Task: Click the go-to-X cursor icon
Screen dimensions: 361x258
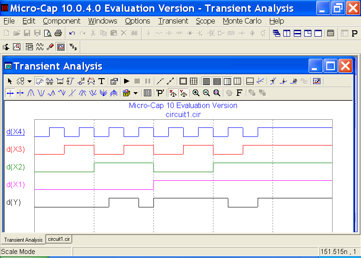Action: [x=273, y=81]
